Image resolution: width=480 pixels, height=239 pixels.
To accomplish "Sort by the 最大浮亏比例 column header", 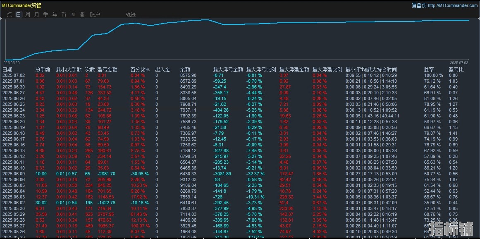I will [261, 69].
